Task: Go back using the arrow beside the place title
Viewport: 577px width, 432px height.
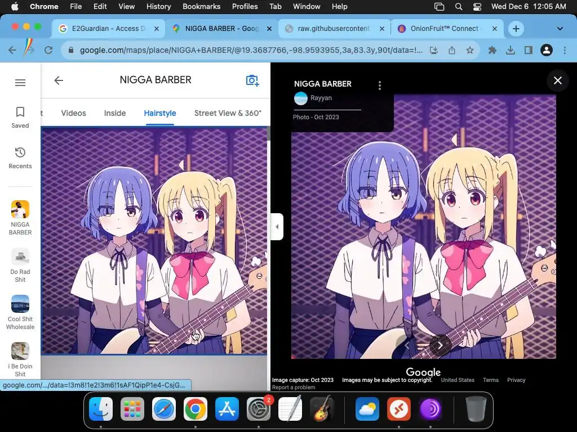Action: point(59,80)
